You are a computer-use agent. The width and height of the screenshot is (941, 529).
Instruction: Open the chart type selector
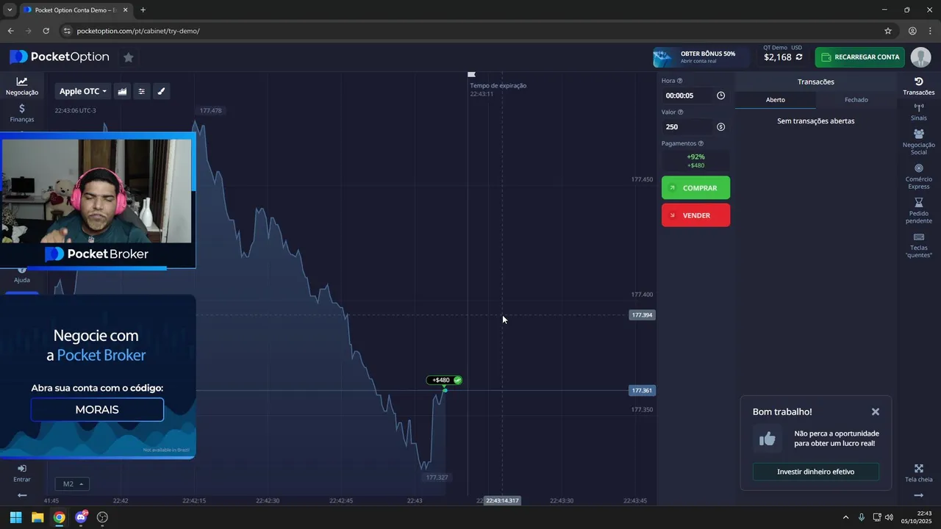tap(122, 91)
